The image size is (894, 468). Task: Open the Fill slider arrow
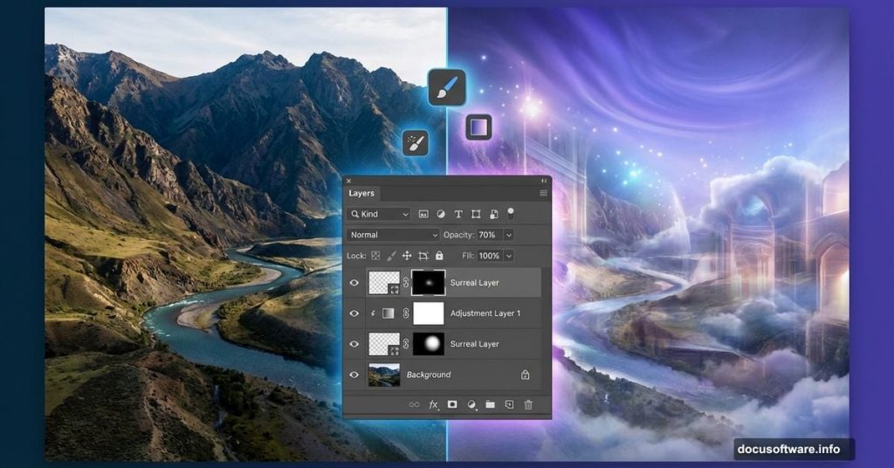point(509,256)
